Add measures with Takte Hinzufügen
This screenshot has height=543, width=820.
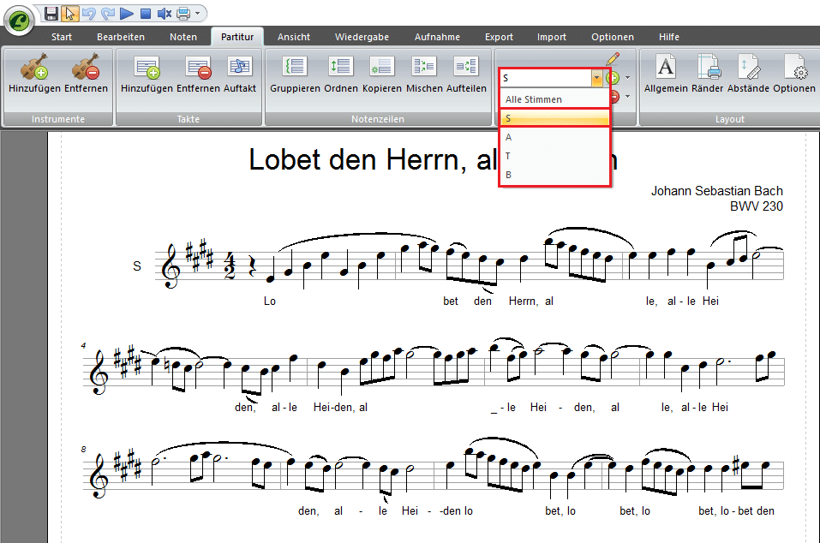point(147,67)
